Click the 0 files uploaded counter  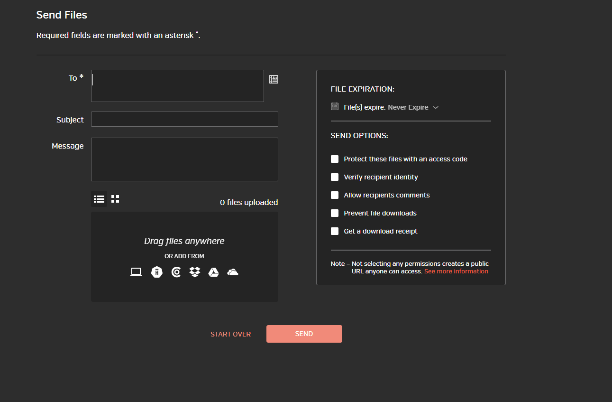(x=249, y=202)
